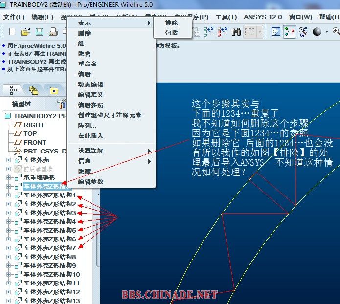Open Find tool with binoculars icon
Viewport: 340px width, 304px height.
pos(236,32)
